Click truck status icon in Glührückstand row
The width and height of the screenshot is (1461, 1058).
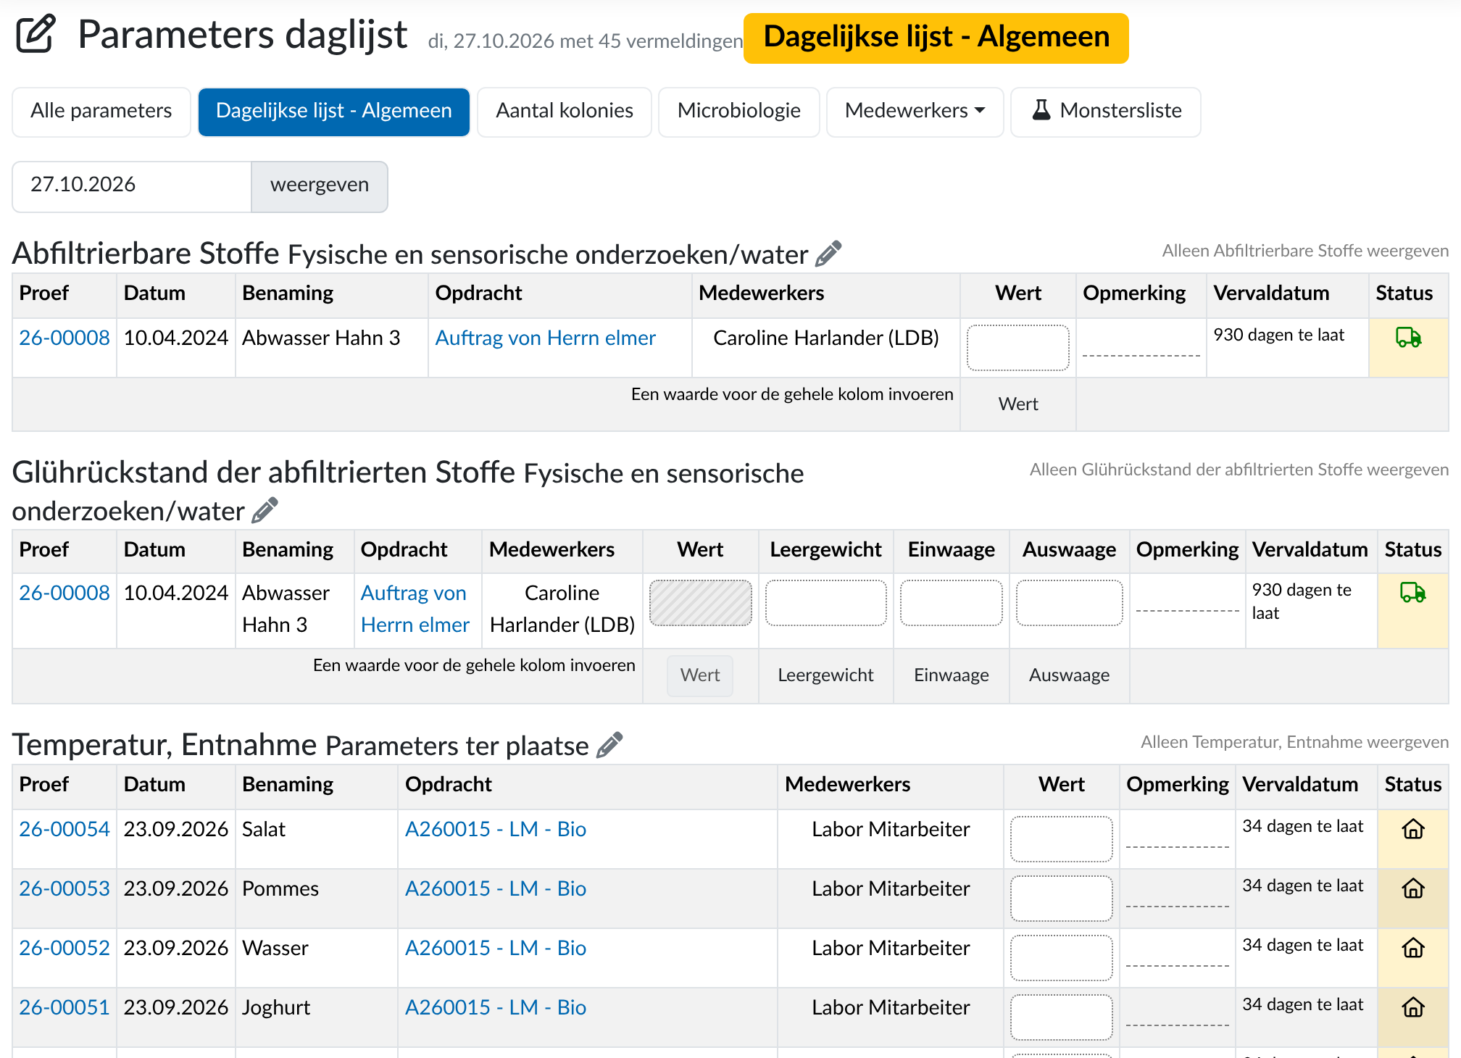(1412, 593)
